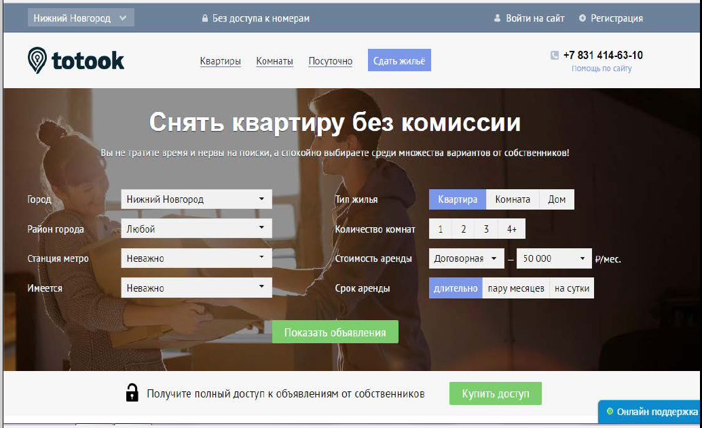The width and height of the screenshot is (702, 428).
Task: Click the plus icon beside 'Регистрация'
Action: point(583,19)
